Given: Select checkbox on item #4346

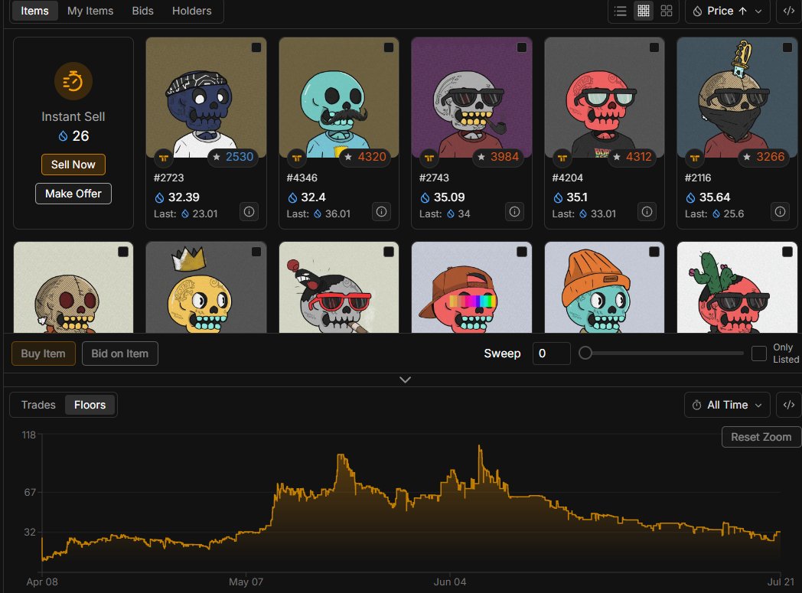Looking at the screenshot, I should pyautogui.click(x=389, y=47).
